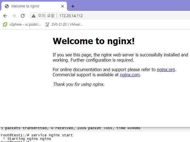Image resolution: width=190 pixels, height=142 pixels.
Task: Click the packet loss line in terminal
Action: [x=70, y=128]
